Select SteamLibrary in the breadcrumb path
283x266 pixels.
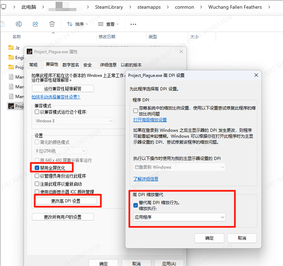109,7
